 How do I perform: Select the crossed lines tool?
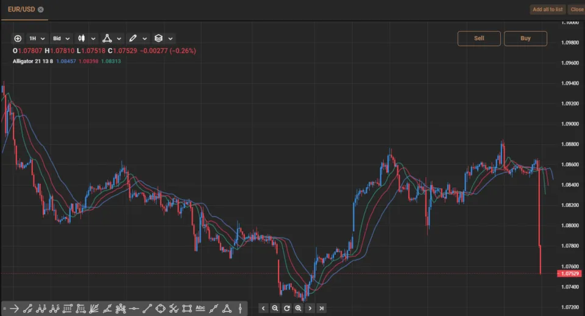[x=174, y=309]
